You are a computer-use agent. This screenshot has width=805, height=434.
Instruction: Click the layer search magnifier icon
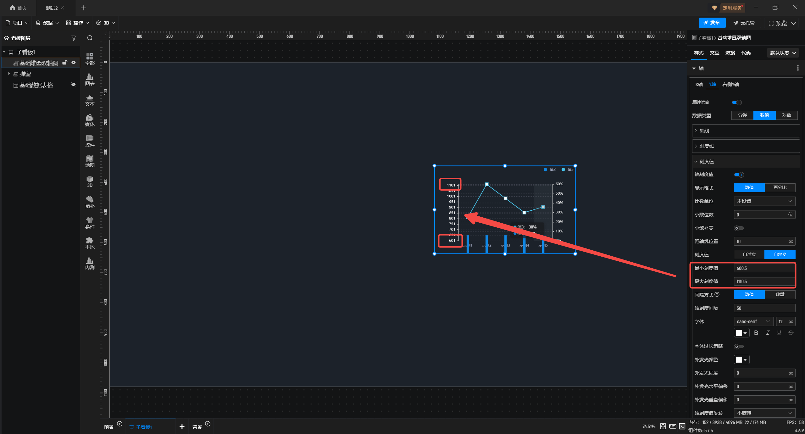coord(90,38)
